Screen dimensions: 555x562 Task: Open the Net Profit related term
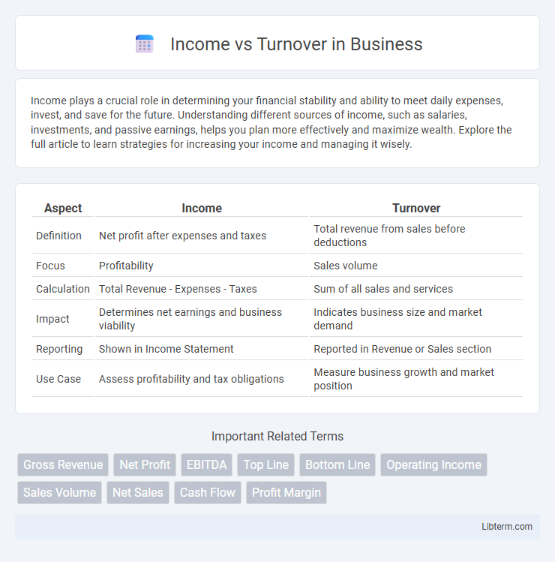[x=145, y=465]
